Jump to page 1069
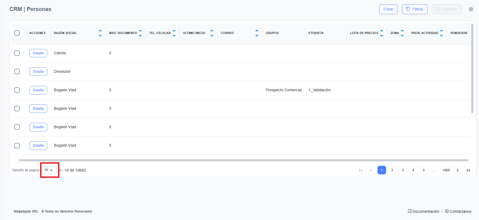The width and height of the screenshot is (479, 220). 446,170
